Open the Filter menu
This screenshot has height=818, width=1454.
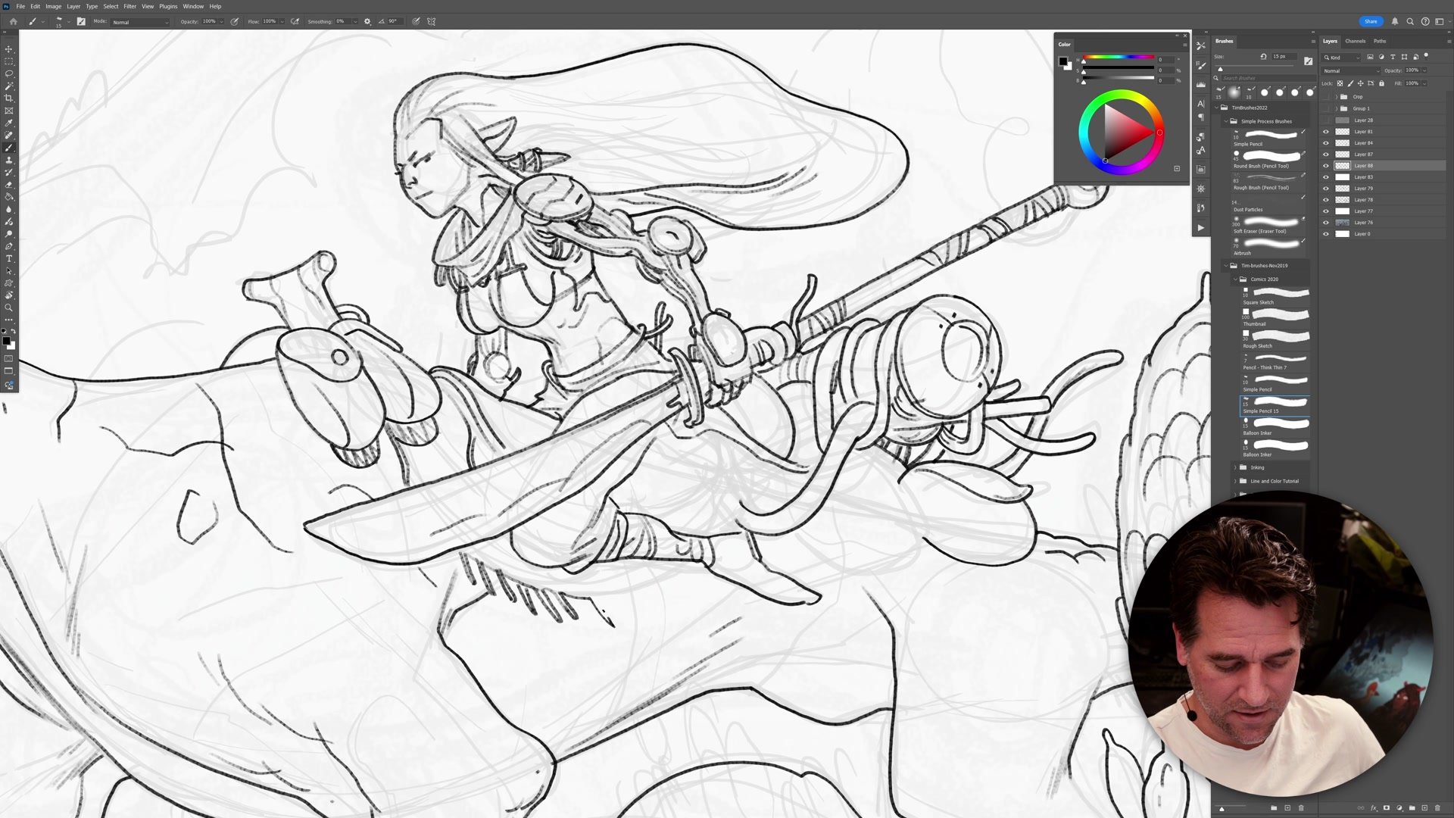coord(129,6)
